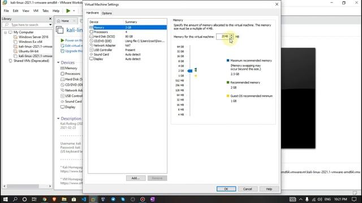This screenshot has height=203, width=362.
Task: Switch to the Home tab
Action: pyautogui.click(x=65, y=21)
